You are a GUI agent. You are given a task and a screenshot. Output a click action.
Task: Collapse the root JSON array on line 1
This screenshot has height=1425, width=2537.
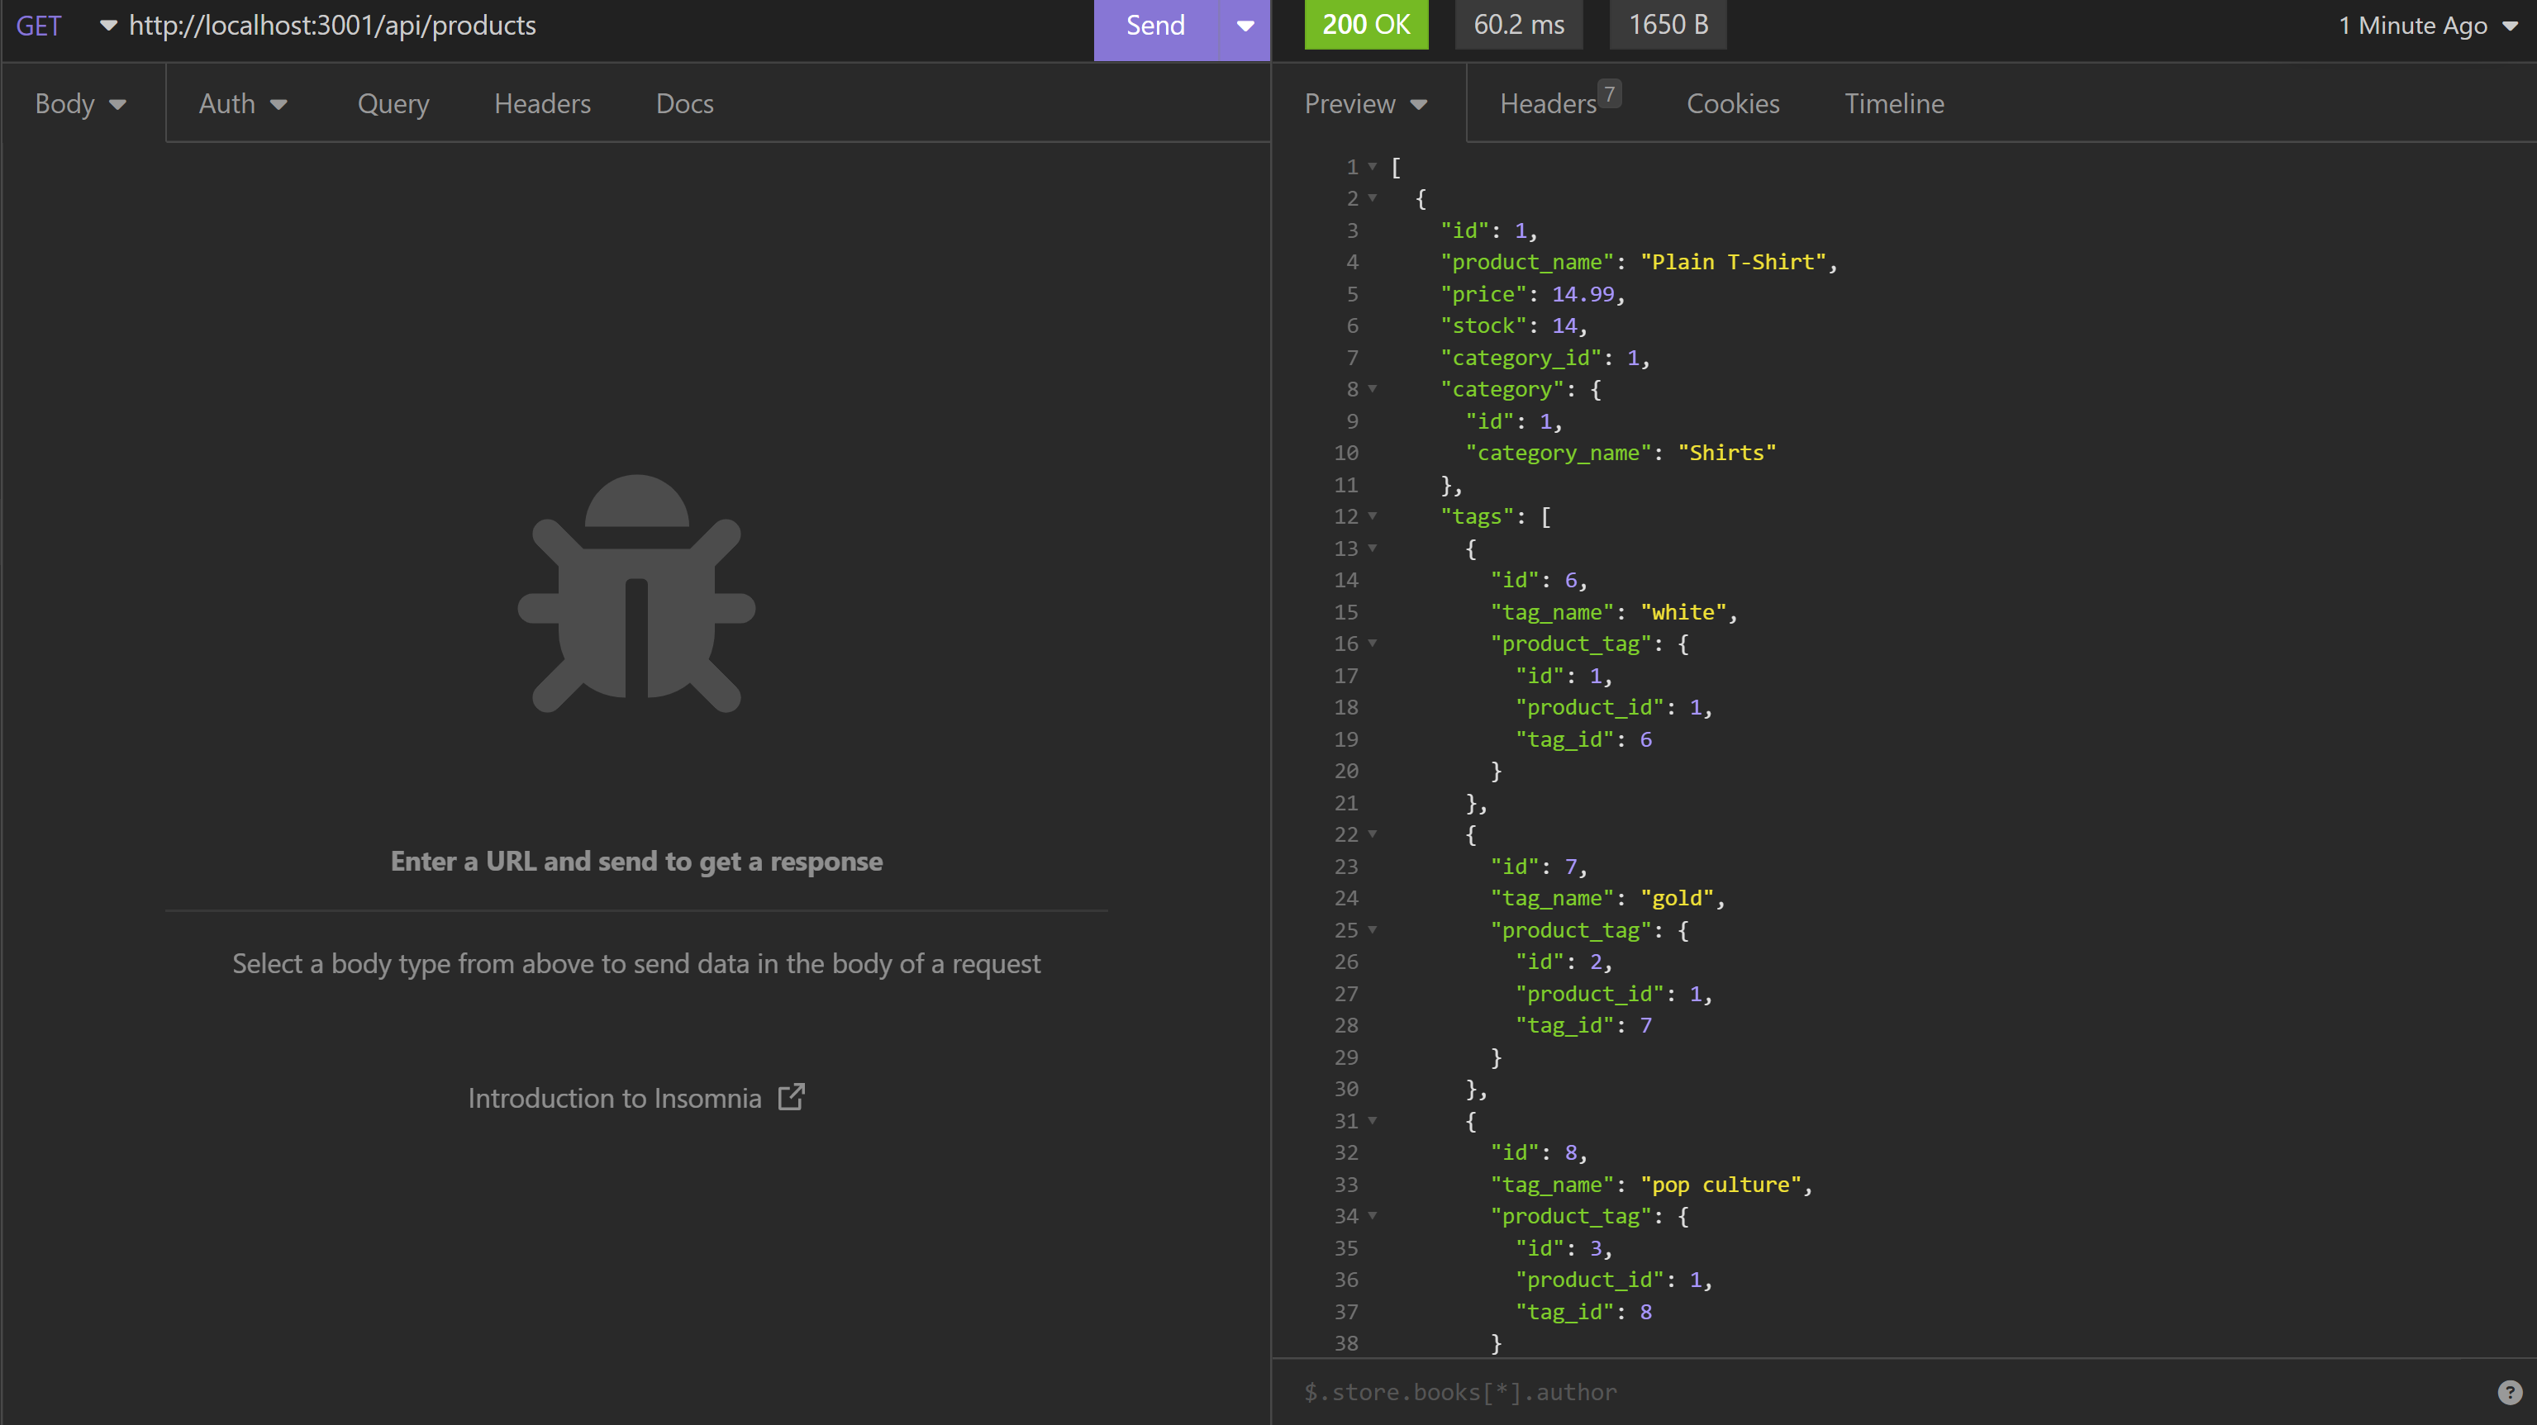(x=1371, y=166)
